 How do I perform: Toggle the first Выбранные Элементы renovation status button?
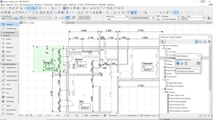[x=178, y=63]
